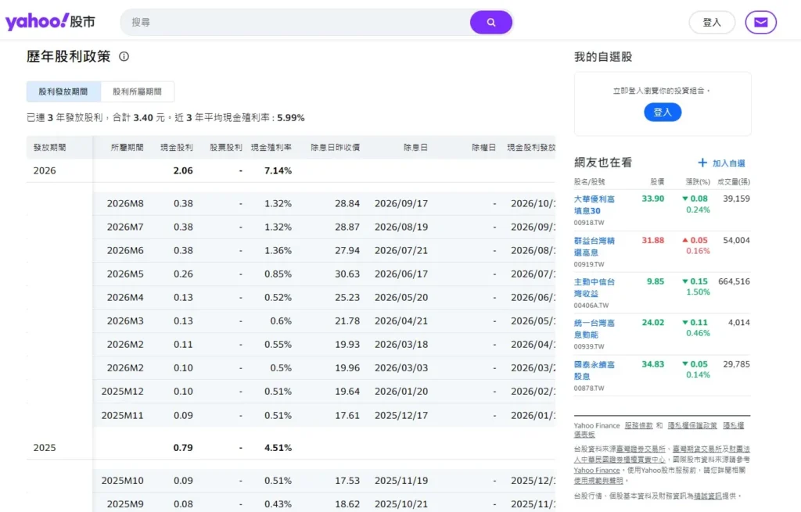Click the 2025M12 period cell
This screenshot has height=512, width=801.
pyautogui.click(x=123, y=392)
